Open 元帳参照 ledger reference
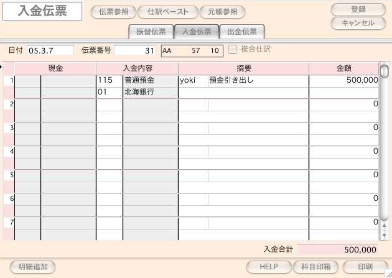The width and height of the screenshot is (392, 278). [222, 12]
